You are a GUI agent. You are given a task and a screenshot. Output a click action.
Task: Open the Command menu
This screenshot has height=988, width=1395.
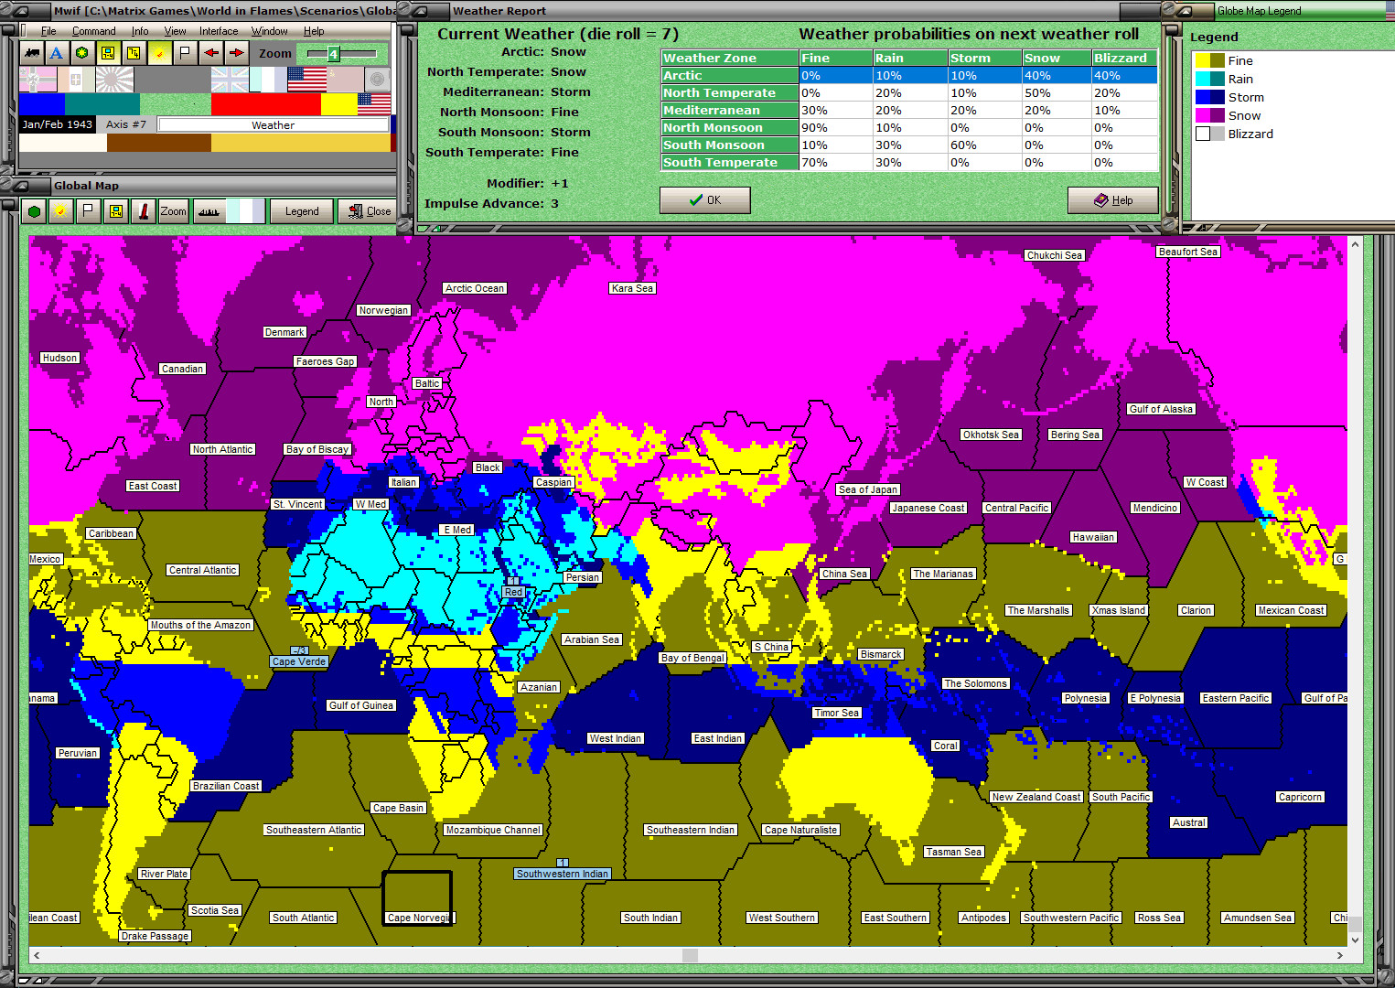coord(94,31)
